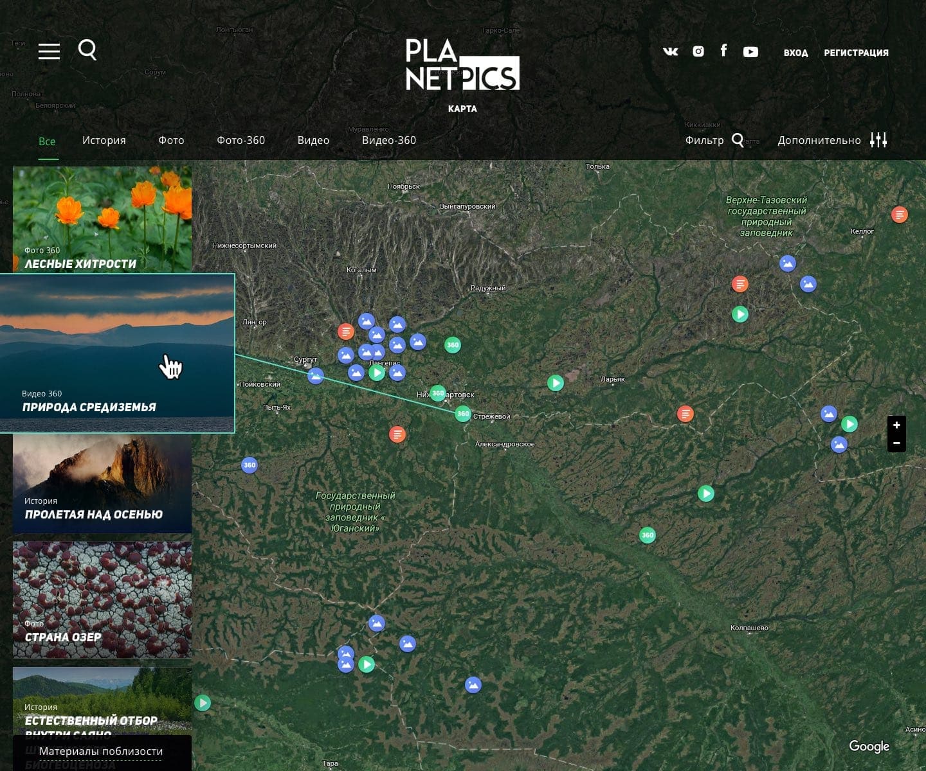Open the hamburger menu
The width and height of the screenshot is (926, 771).
point(49,51)
